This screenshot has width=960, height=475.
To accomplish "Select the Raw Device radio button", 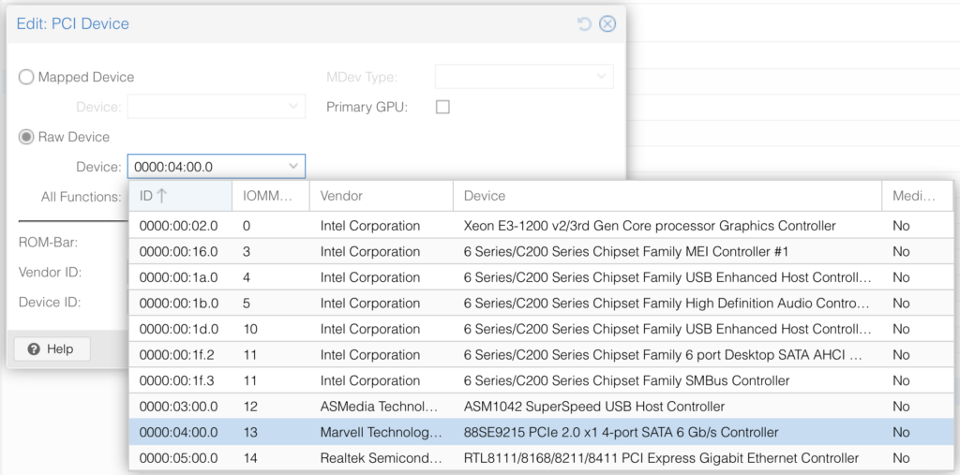I will point(26,137).
